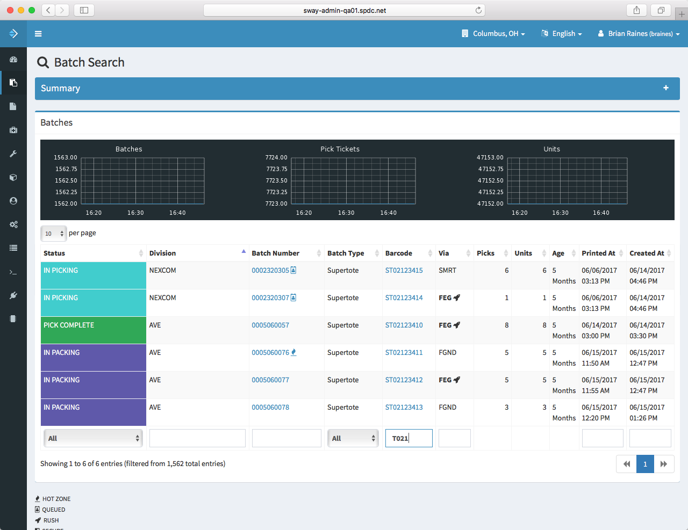Open the dashboard gauge sidebar icon

pyautogui.click(x=13, y=60)
